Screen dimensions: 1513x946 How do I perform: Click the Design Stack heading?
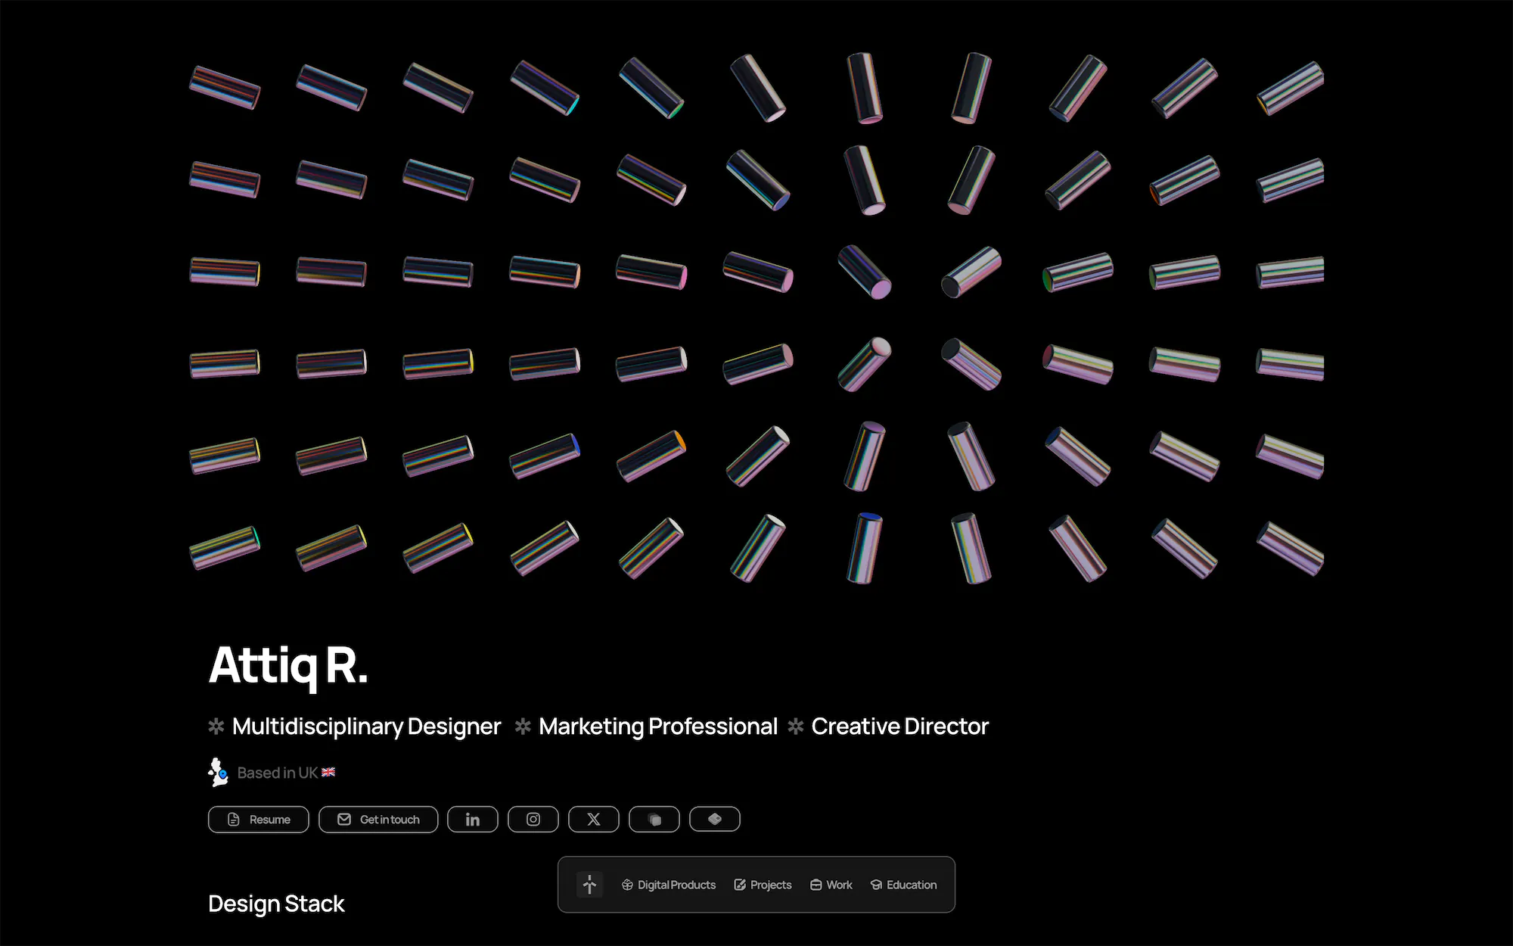tap(276, 904)
